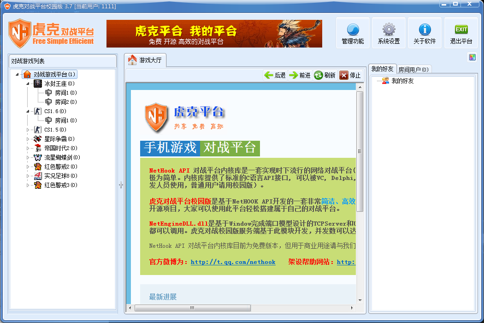The width and height of the screenshot is (484, 323).
Task: Expand 帝国时代2 tree node
Action: click(x=28, y=149)
